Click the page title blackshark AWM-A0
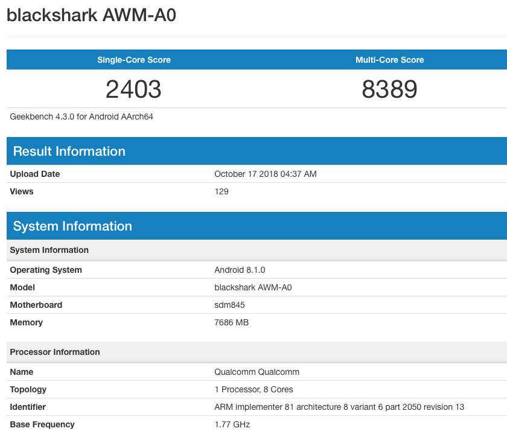Screen dimensions: 507x440 coord(91,15)
